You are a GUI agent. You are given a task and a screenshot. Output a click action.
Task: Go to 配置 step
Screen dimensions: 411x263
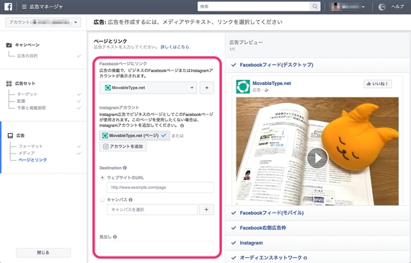coord(21,101)
